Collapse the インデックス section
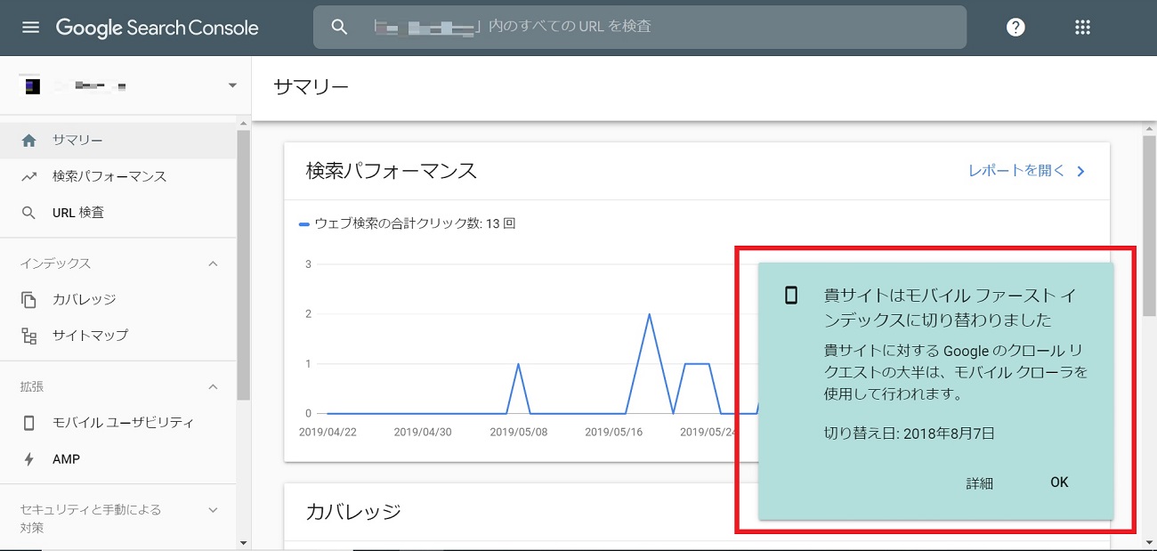The image size is (1157, 551). [213, 263]
